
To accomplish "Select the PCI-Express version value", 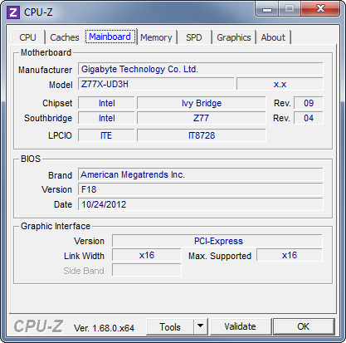I will [x=217, y=241].
